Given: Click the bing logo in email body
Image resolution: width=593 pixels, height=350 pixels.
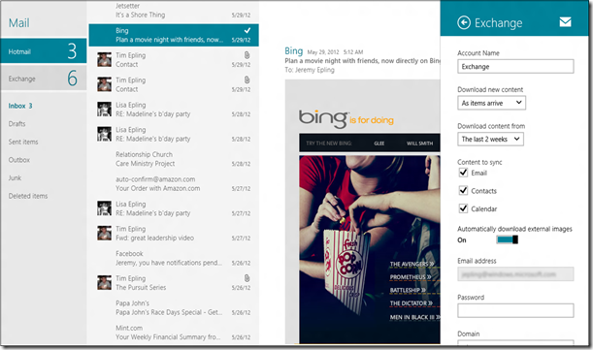Looking at the screenshot, I should [x=323, y=118].
